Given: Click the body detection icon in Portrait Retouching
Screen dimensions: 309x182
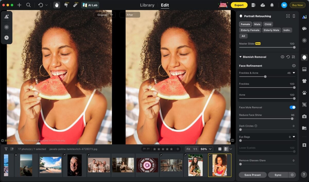Looking at the screenshot, I should click(294, 16).
